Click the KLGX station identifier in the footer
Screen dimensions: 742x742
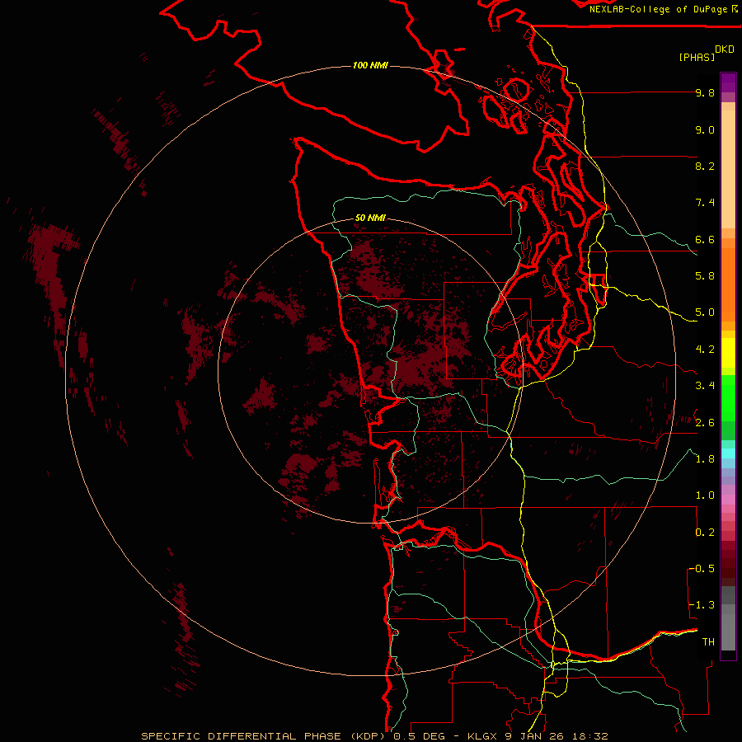[x=482, y=736]
